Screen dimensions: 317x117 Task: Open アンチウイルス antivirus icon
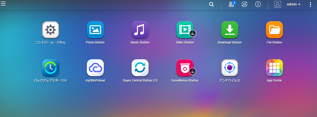[230, 68]
